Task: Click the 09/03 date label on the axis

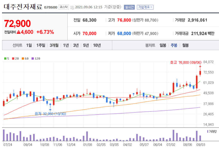Action: [201, 144]
